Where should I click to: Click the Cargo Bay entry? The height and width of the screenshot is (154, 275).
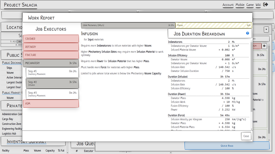(8, 119)
